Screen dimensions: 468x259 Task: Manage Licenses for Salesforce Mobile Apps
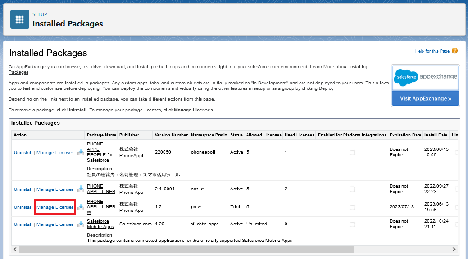[55, 224]
